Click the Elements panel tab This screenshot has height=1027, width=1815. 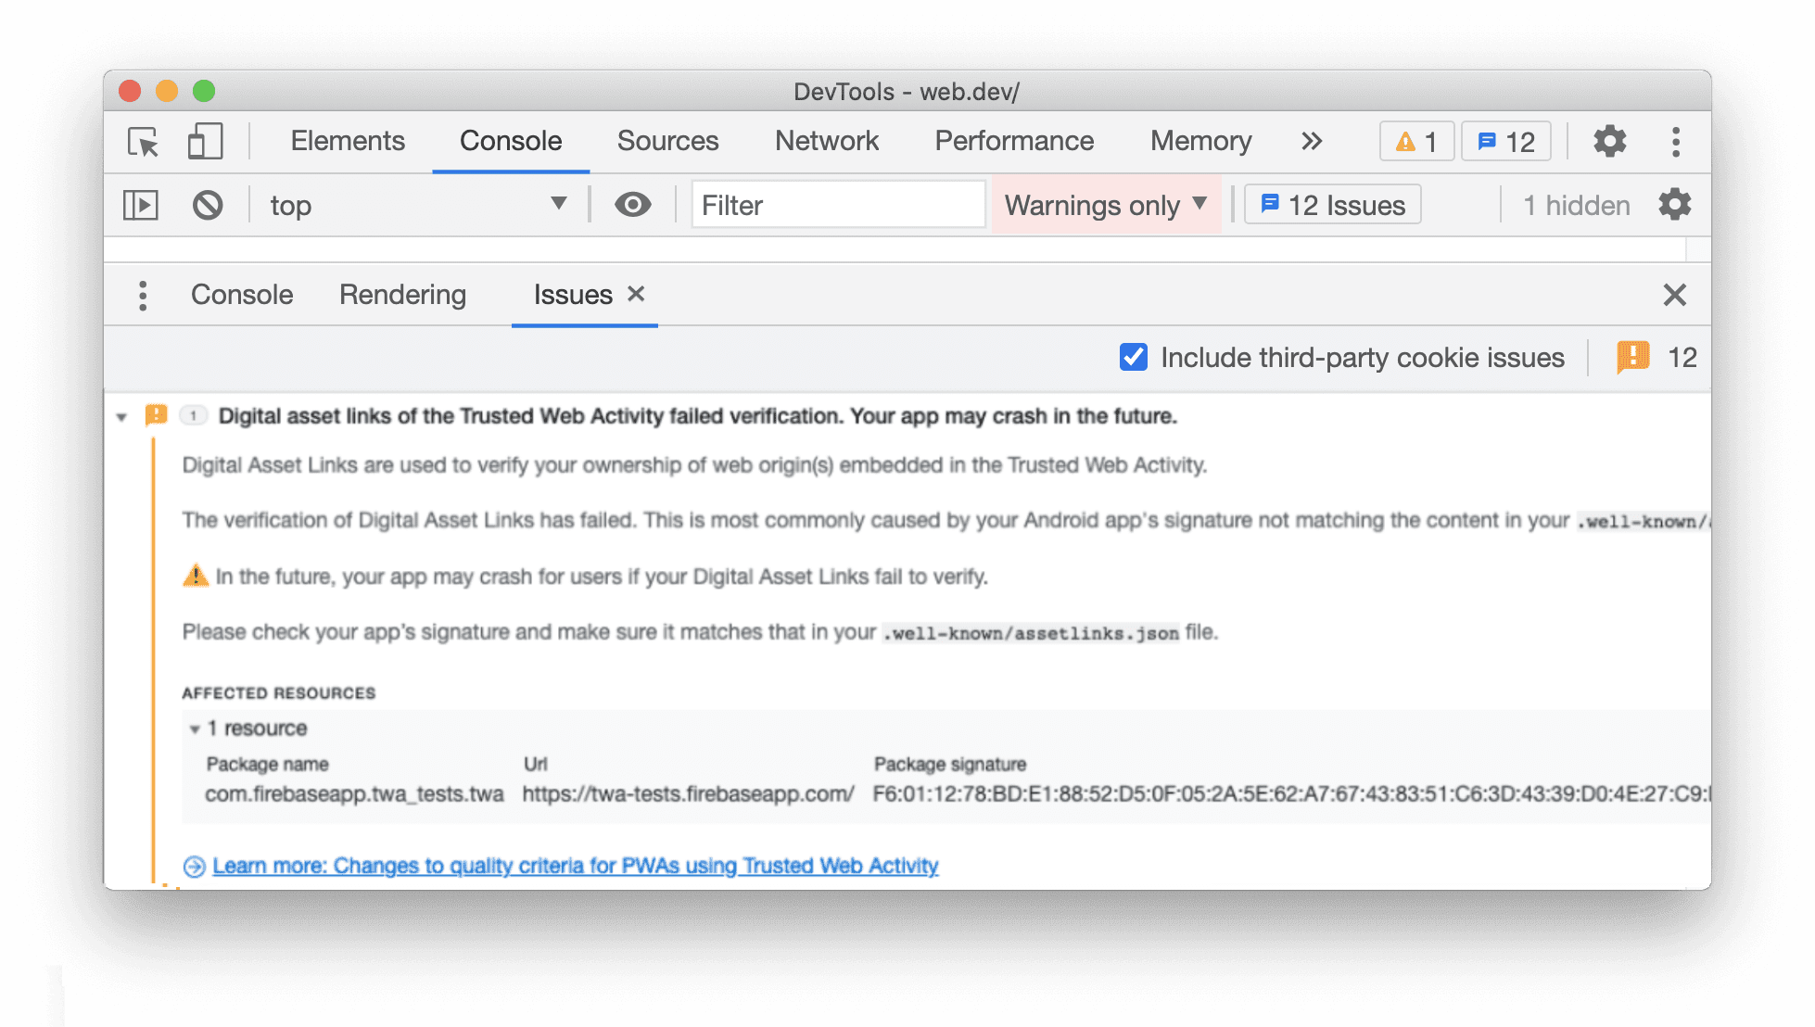point(348,140)
